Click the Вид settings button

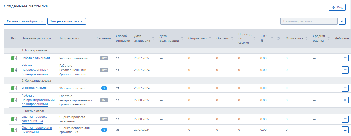pos(337,7)
